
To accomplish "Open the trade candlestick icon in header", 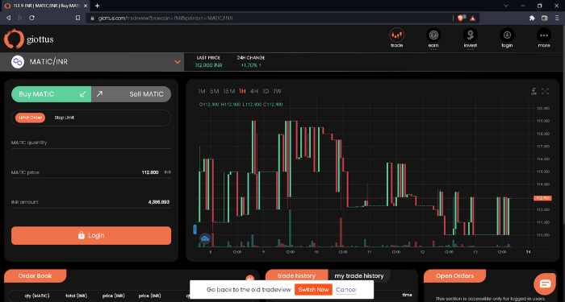I will pyautogui.click(x=396, y=35).
